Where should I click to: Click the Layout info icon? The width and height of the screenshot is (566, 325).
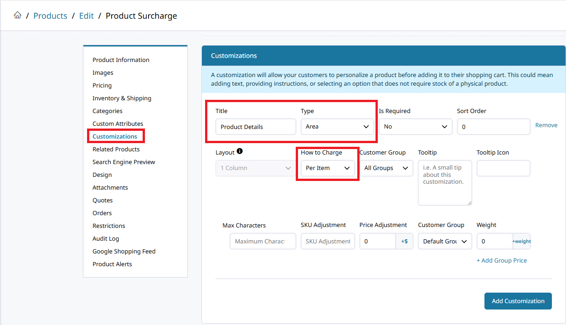pyautogui.click(x=240, y=152)
